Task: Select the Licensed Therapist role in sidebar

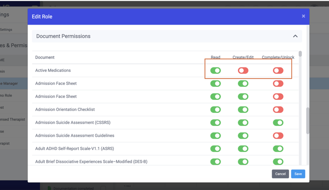Action: [13, 119]
